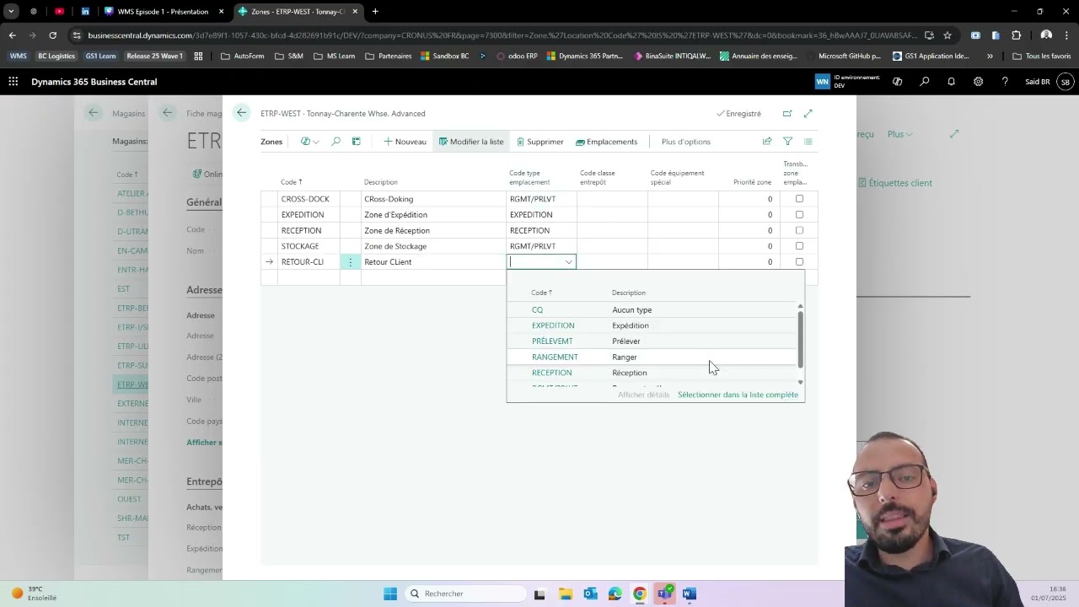Image resolution: width=1079 pixels, height=607 pixels.
Task: Open Zones page in new window
Action: click(x=787, y=114)
